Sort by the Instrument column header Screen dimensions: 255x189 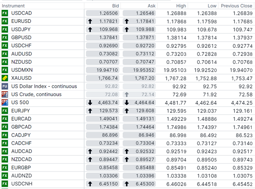click(x=13, y=6)
